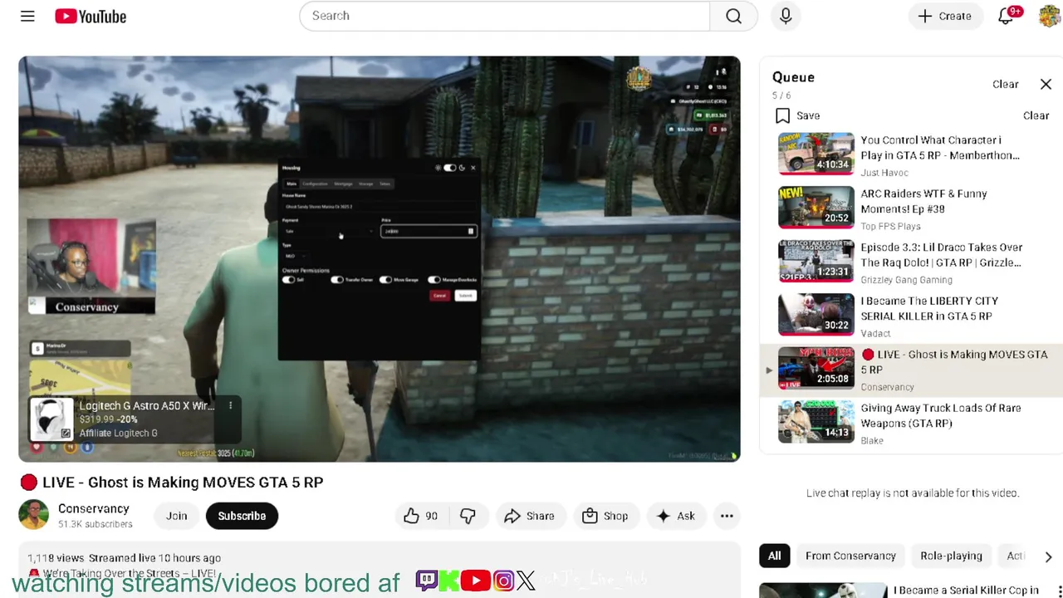Viewport: 1063px width, 598px height.
Task: Show more filter chips with arrow
Action: 1048,556
